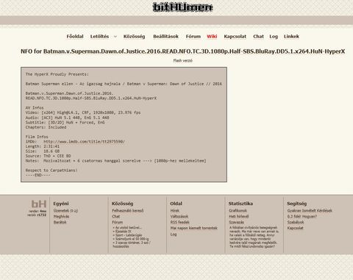Select the red Wiki menu item

click(212, 36)
